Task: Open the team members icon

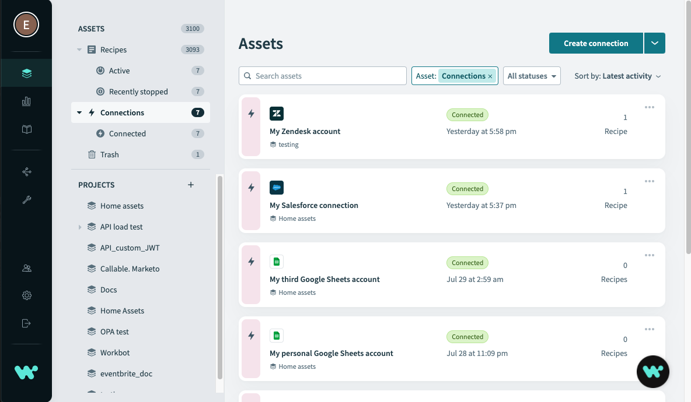Action: coord(26,269)
